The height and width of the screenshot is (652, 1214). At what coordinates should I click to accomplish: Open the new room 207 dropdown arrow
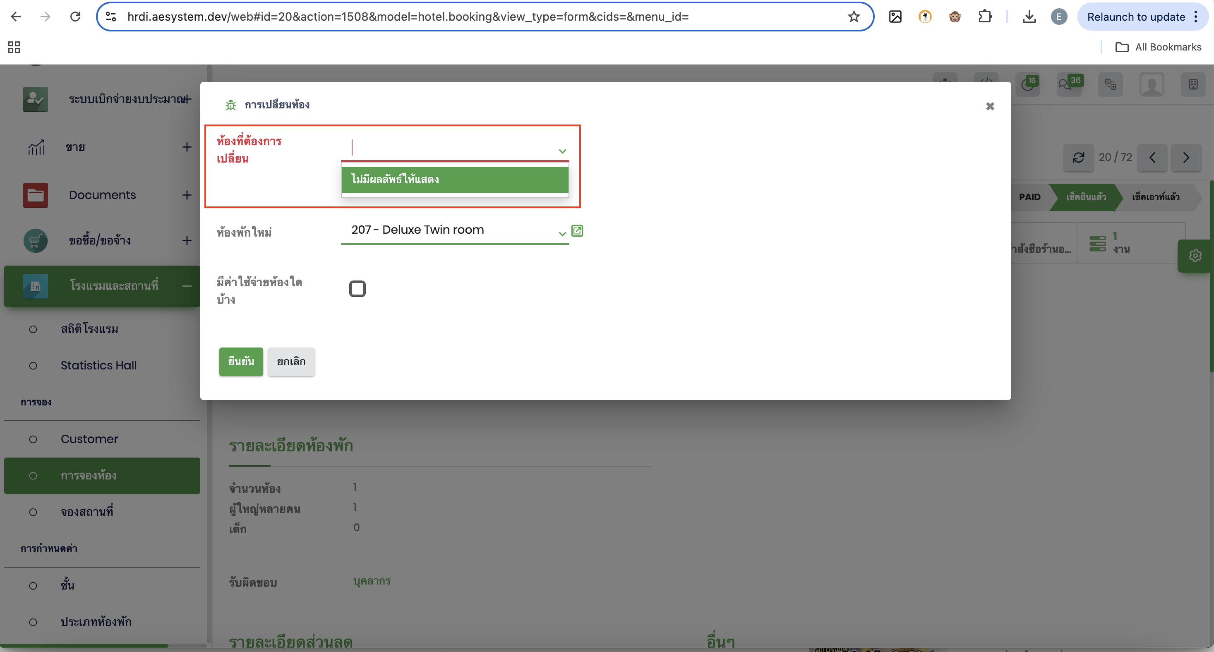coord(562,233)
